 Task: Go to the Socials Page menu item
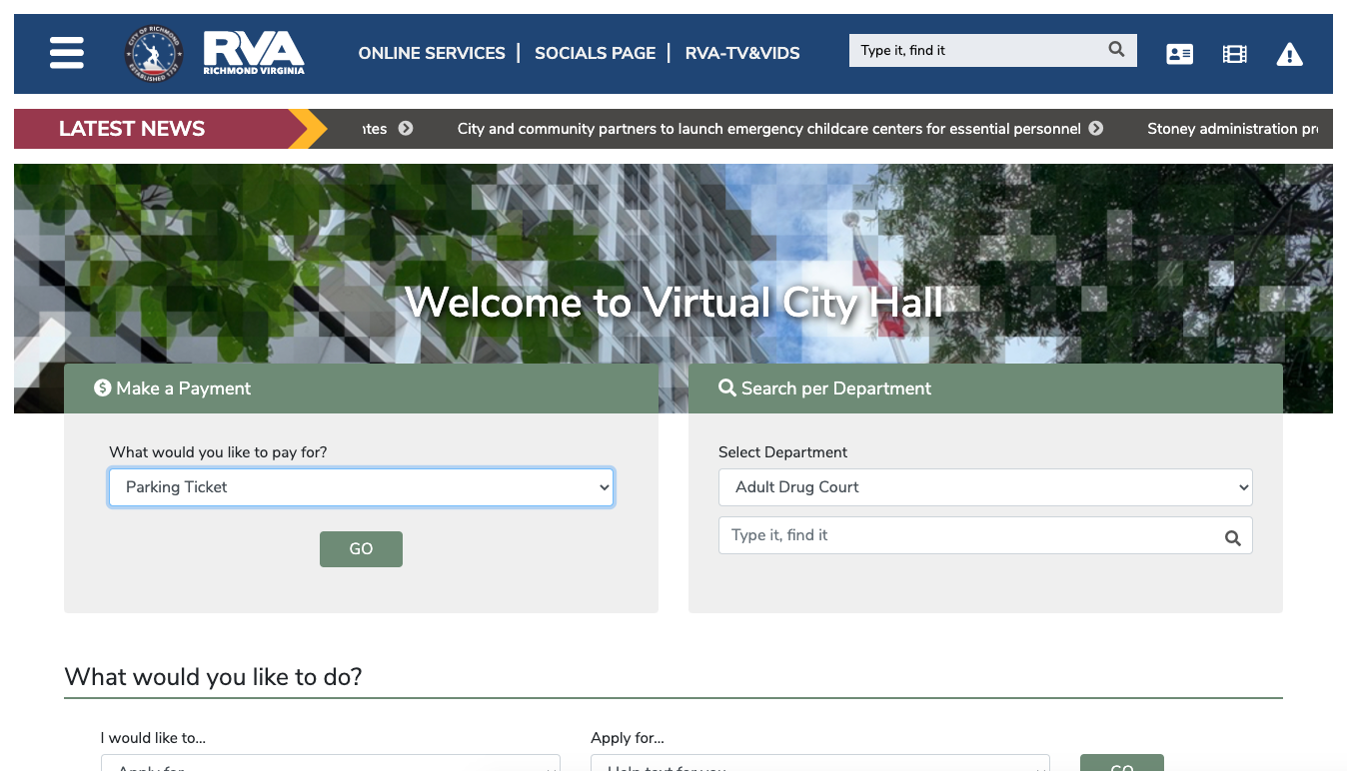pos(595,53)
